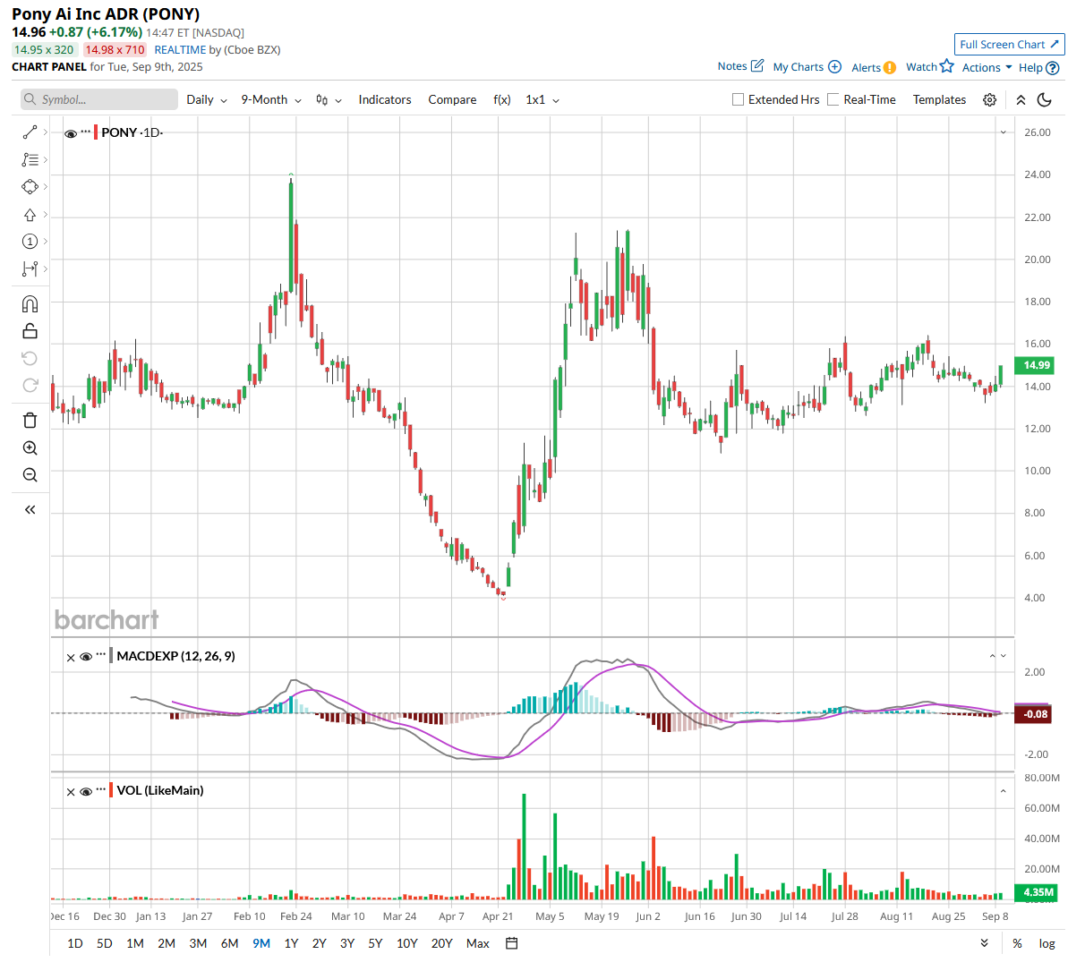
Task: Delete drawings with the trash icon
Action: coord(30,421)
